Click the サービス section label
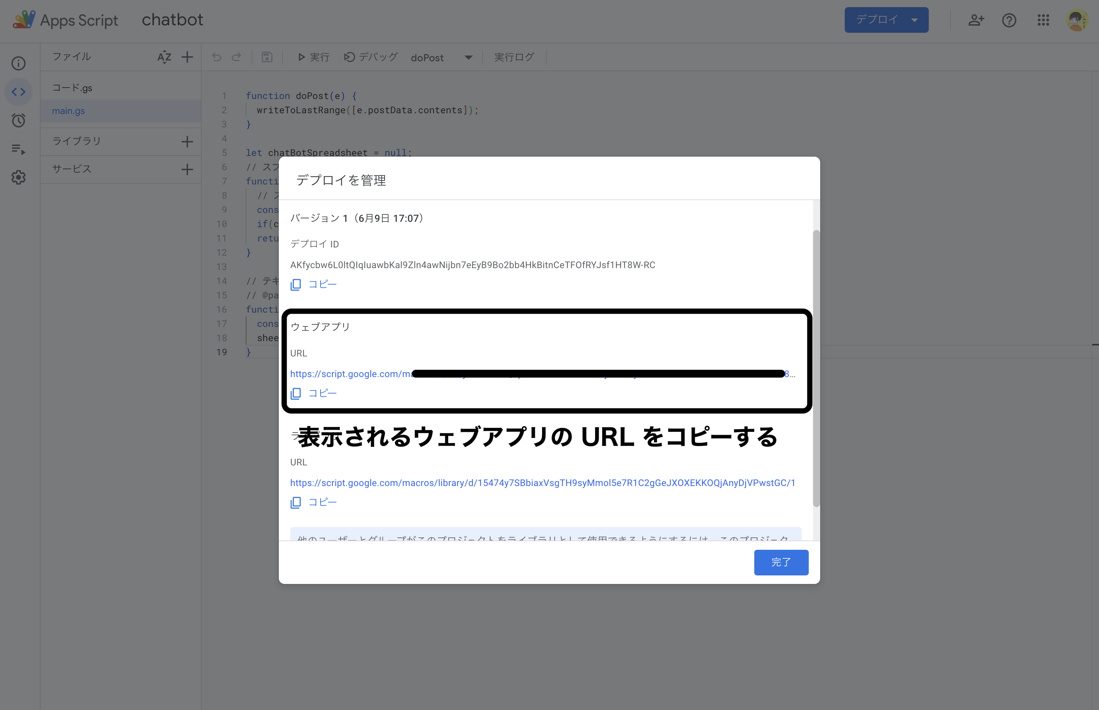 72,169
